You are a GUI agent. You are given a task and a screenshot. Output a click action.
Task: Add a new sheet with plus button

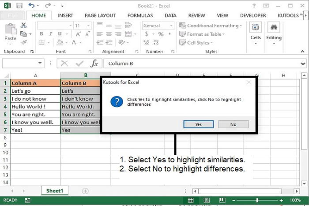click(x=85, y=191)
